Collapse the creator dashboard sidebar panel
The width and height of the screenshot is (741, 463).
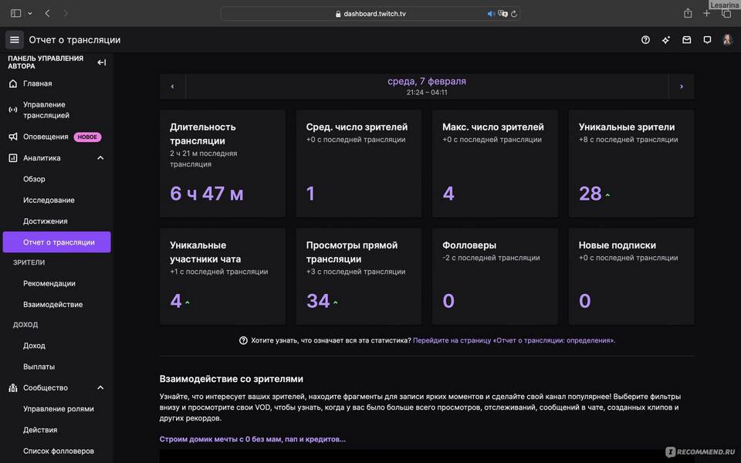(x=101, y=63)
